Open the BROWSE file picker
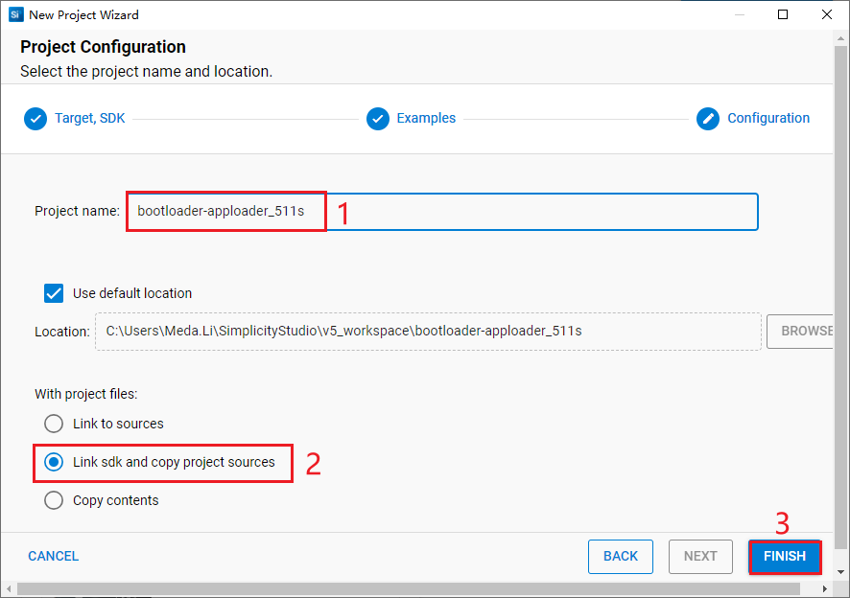Image resolution: width=850 pixels, height=598 pixels. (805, 332)
